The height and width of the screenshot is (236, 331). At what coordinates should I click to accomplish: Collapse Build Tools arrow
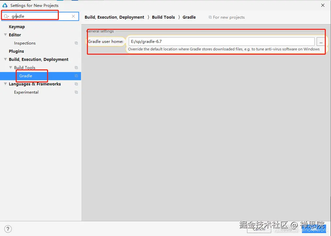[10, 67]
